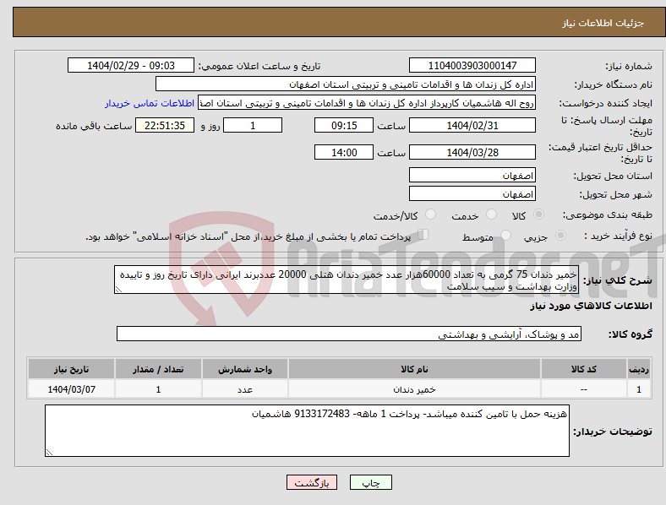
Task: Select the خدمت radio button
Action: (x=491, y=214)
